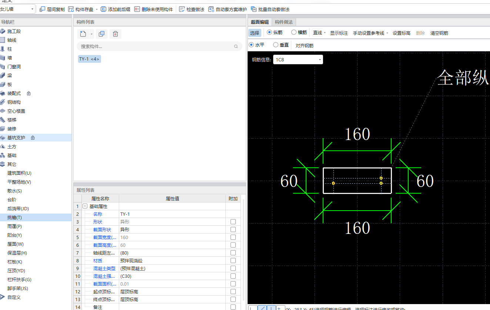
Task: Click the 检查做法 check icon
Action: coord(182,9)
